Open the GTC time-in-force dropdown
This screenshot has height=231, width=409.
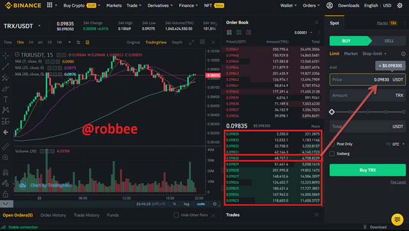point(398,144)
